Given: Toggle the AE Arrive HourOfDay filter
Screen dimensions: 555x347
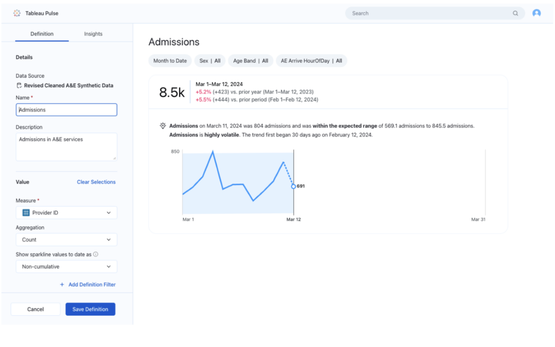Looking at the screenshot, I should (x=311, y=61).
